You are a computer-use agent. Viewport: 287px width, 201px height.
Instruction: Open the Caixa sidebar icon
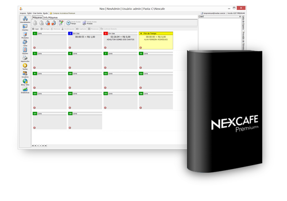25,43
